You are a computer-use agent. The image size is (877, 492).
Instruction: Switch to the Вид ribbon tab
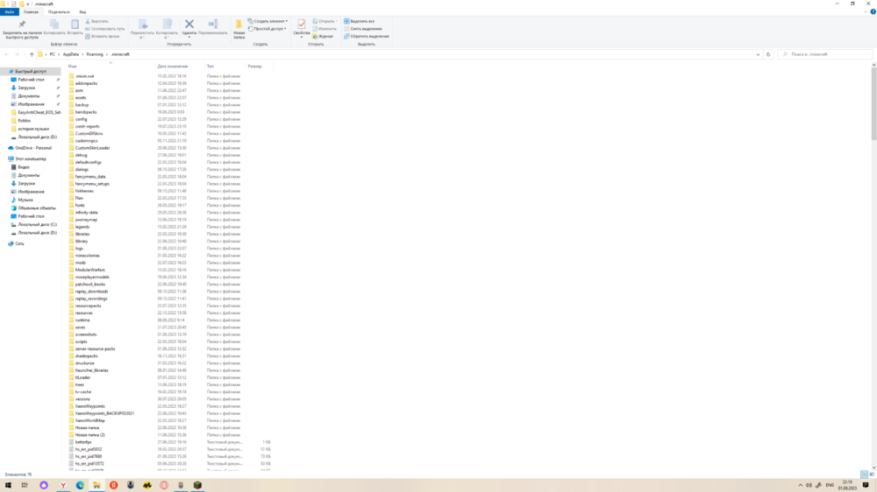coord(82,11)
